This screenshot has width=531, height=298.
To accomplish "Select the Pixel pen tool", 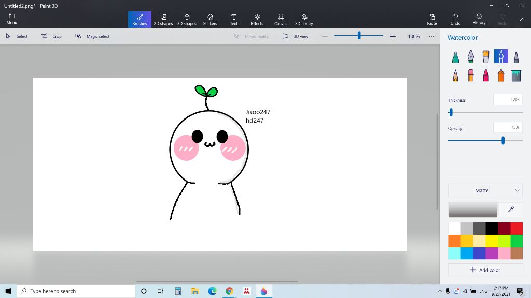I will [516, 56].
